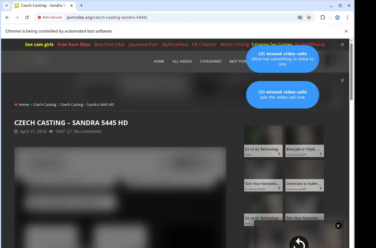Close the banner below the navigation menu

[x=342, y=81]
